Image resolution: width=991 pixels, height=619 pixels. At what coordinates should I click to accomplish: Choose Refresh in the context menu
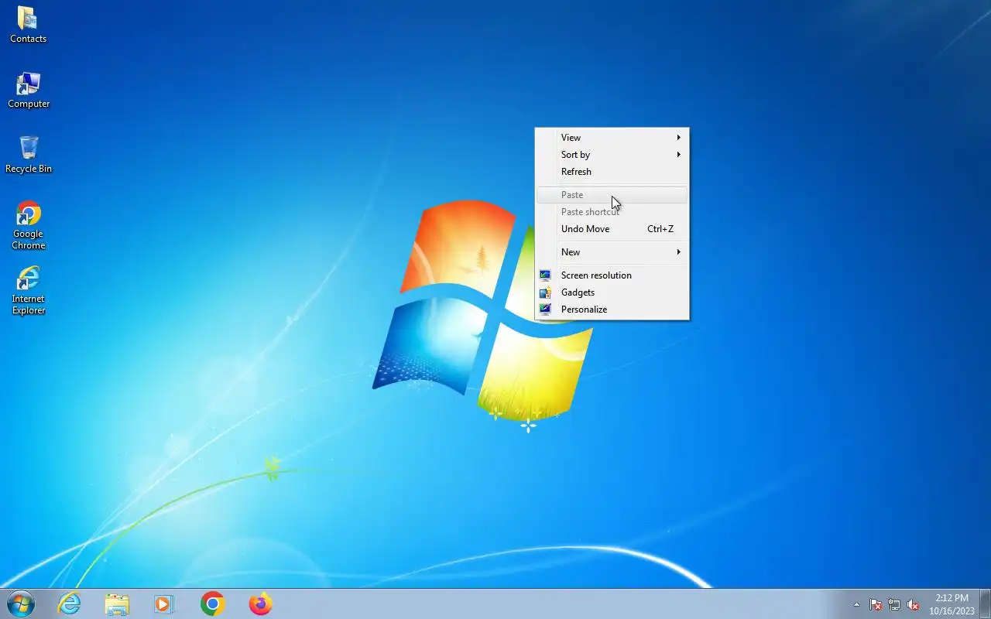612,172
